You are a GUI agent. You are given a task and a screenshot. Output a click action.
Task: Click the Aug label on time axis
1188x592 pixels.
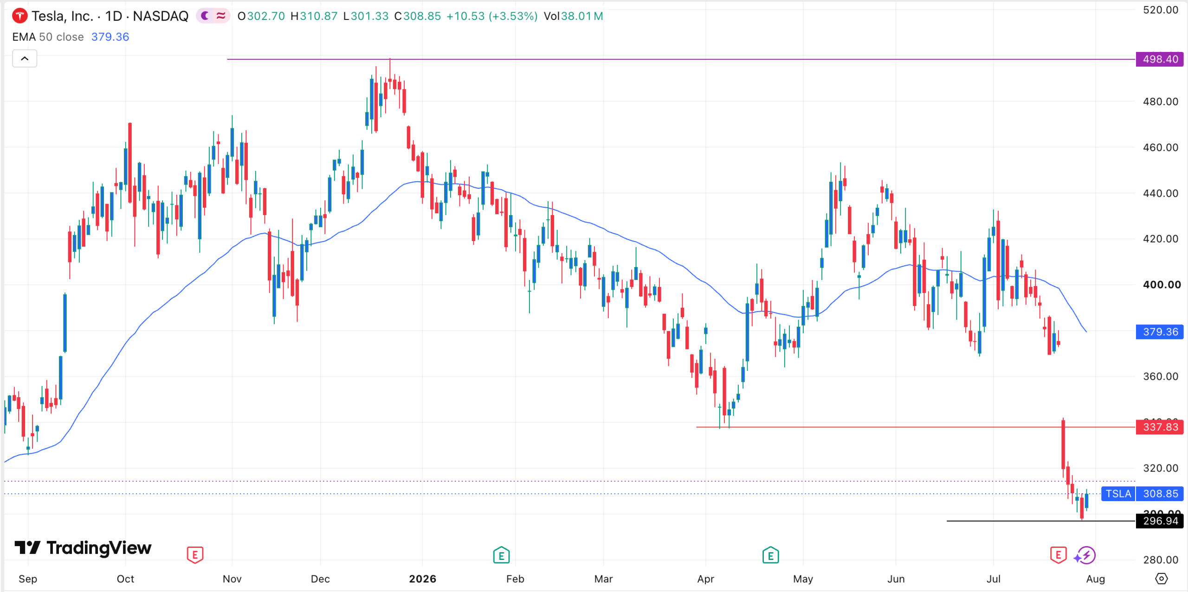(x=1096, y=579)
